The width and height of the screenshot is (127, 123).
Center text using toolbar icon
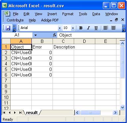click(x=113, y=28)
